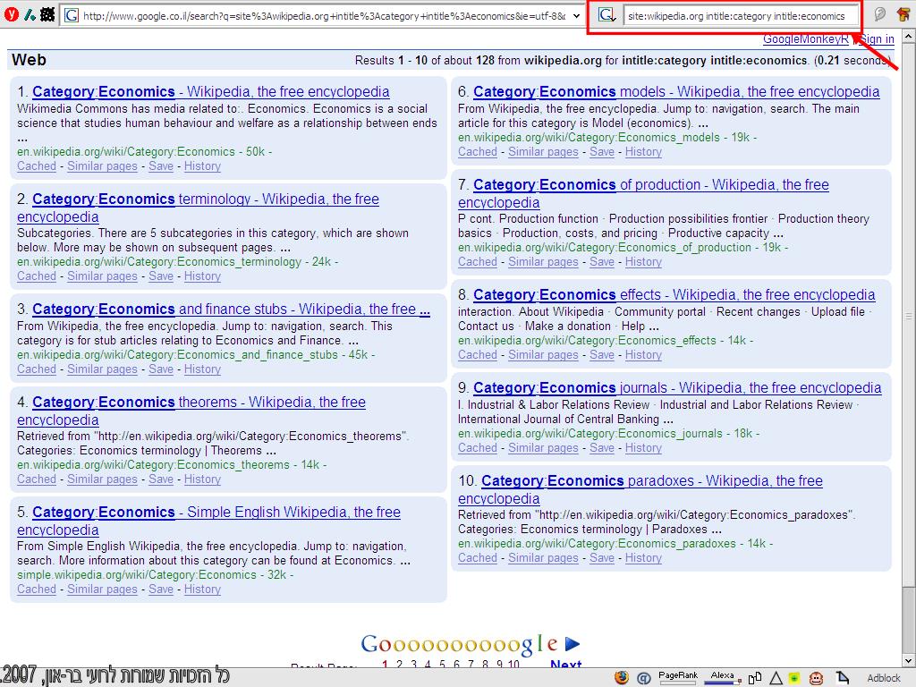This screenshot has width=916, height=687.
Task: Click the grey swirl icon beside the search box
Action: 880,14
